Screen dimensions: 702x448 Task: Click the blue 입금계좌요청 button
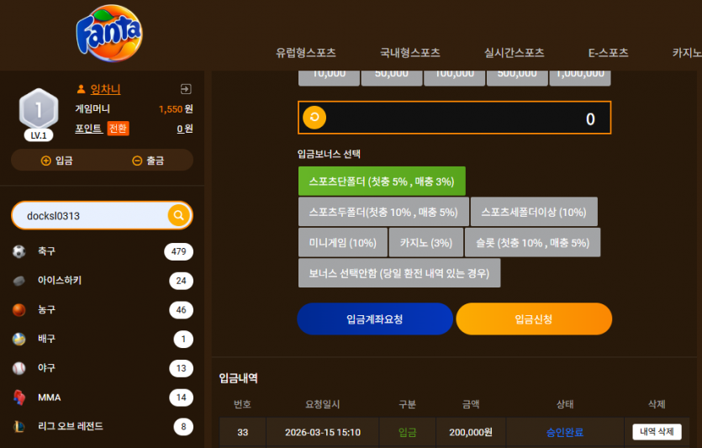375,319
